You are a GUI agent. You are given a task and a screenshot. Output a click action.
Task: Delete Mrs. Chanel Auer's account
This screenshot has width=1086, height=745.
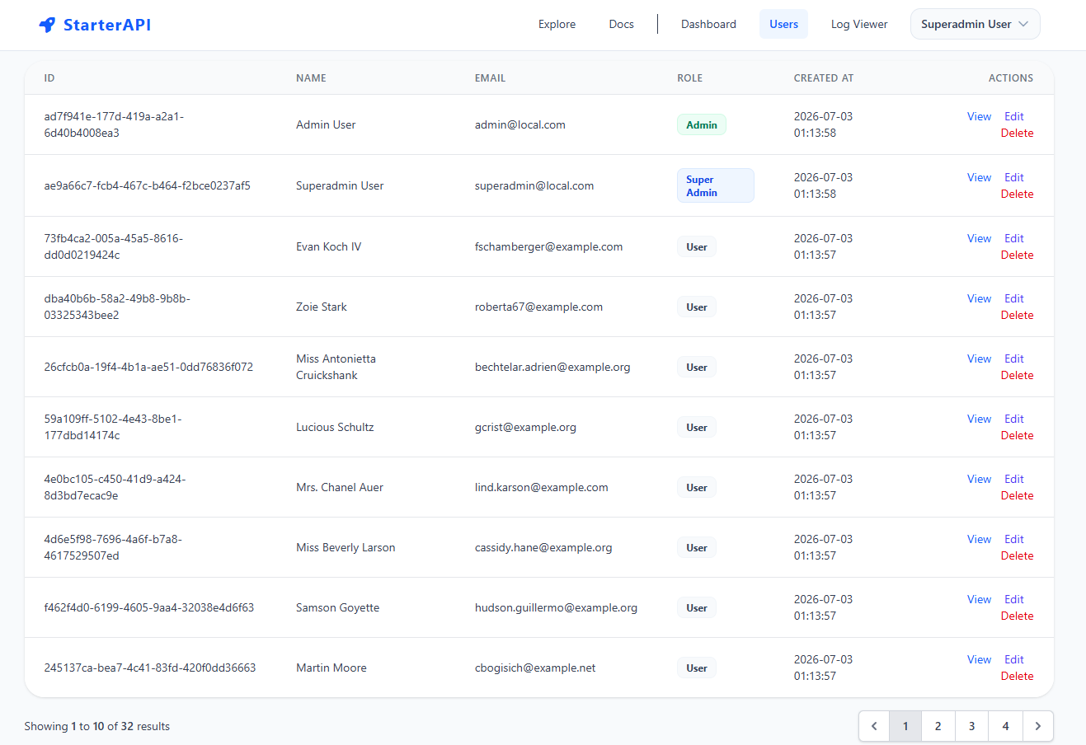(1017, 495)
